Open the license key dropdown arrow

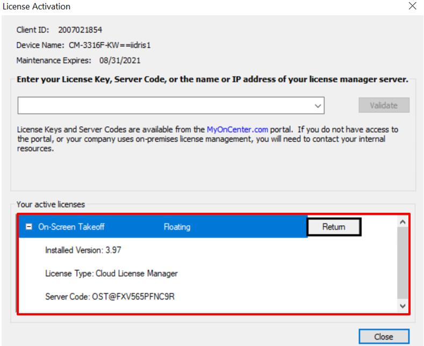click(319, 106)
